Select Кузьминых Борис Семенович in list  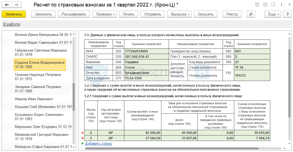tap(39, 117)
